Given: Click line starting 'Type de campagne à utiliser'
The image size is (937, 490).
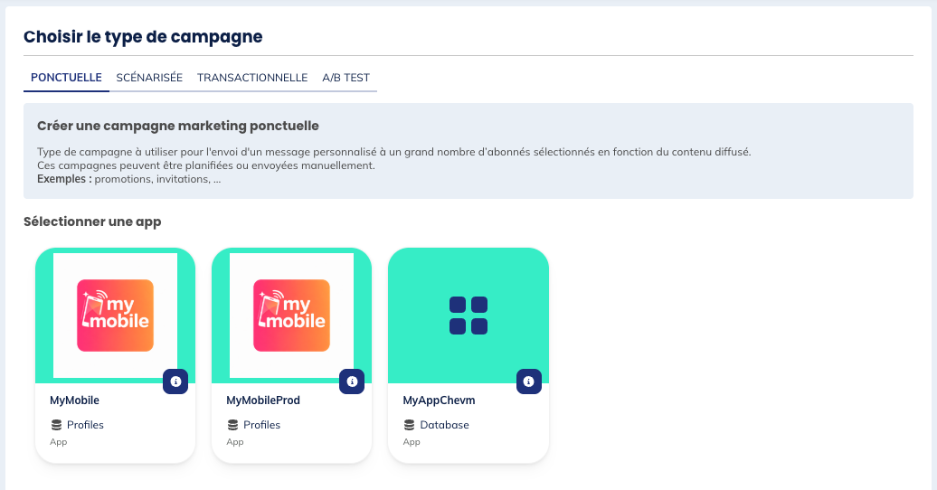Looking at the screenshot, I should point(393,152).
